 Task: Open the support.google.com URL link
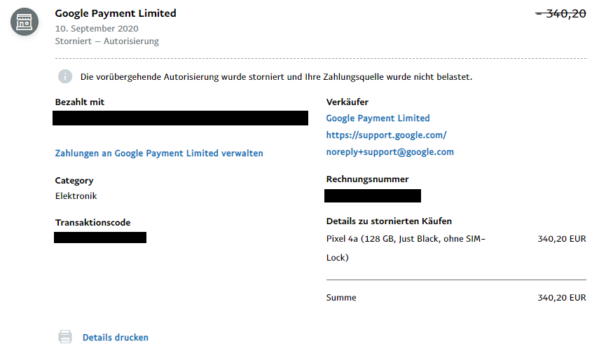[386, 135]
